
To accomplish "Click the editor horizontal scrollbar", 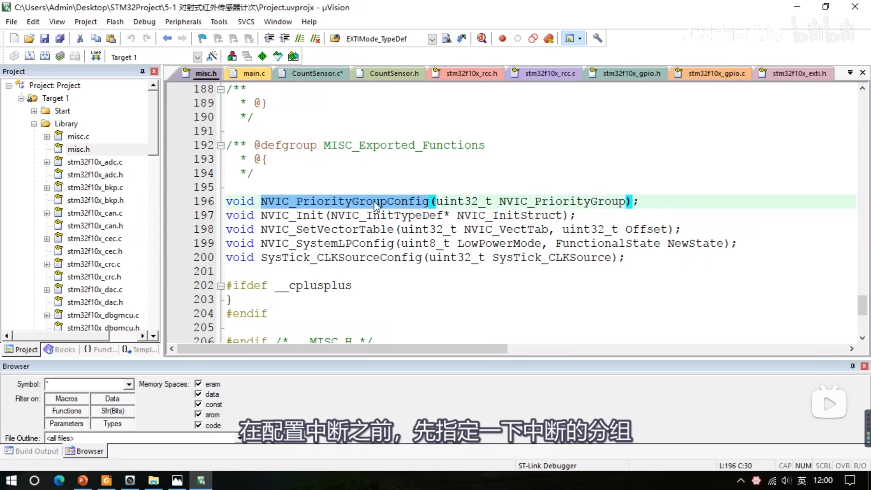I will click(342, 348).
